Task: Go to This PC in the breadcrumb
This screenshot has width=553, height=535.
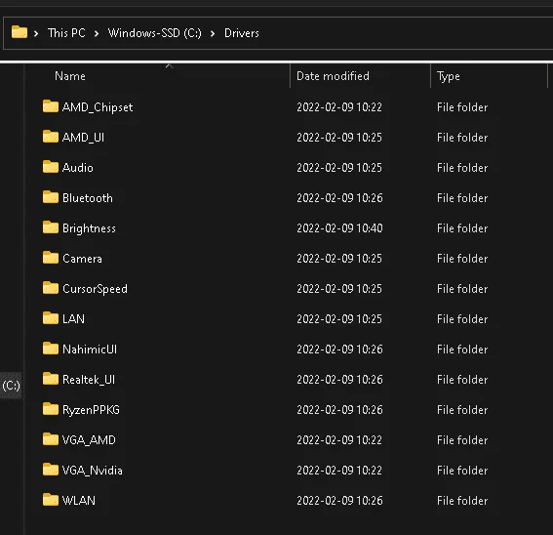Action: (x=66, y=33)
